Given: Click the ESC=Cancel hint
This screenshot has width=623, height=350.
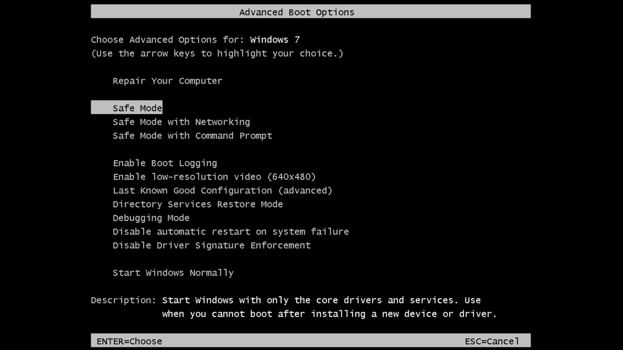Looking at the screenshot, I should (x=492, y=341).
